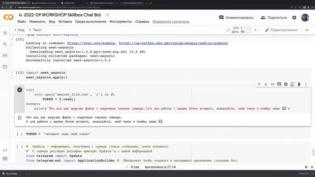Viewport: 315px width, 177px height.
Task: Open cell settings gear icon
Action: pyautogui.click(x=285, y=84)
